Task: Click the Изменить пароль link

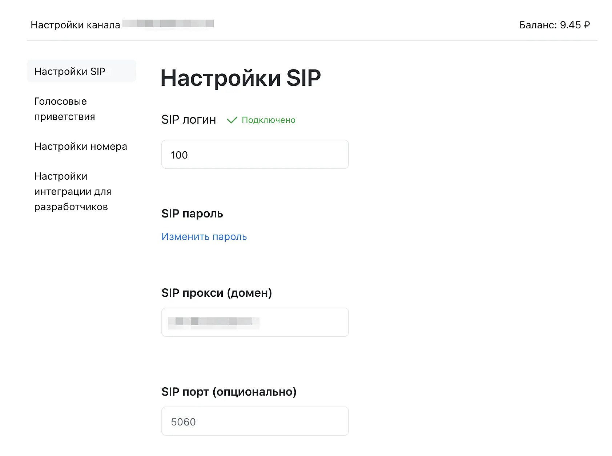Action: coord(204,237)
